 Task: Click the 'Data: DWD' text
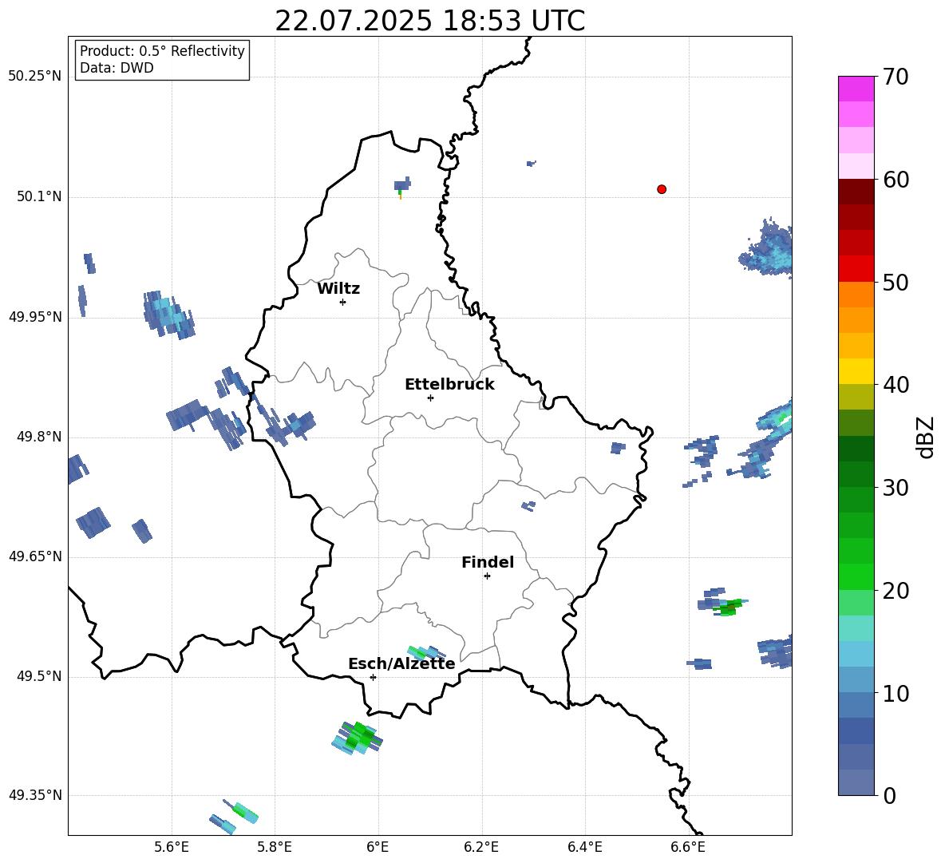[117, 68]
